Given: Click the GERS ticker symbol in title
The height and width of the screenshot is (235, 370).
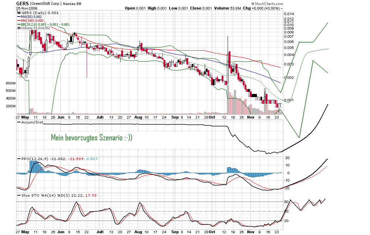Looking at the screenshot, I should [x=23, y=4].
